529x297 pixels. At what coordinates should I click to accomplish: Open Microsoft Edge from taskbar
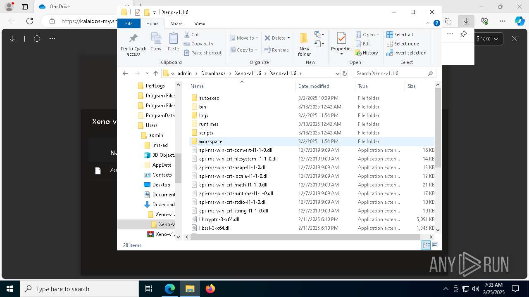point(170,289)
